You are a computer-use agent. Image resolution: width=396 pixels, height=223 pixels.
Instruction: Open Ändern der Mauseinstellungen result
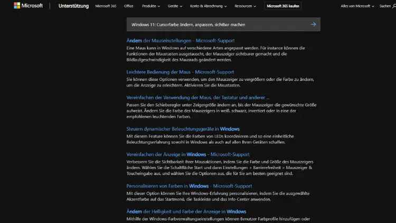tap(181, 41)
